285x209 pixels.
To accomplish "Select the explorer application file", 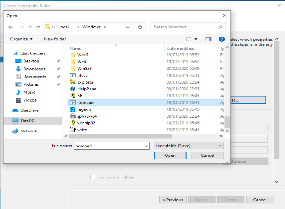I will (85, 82).
